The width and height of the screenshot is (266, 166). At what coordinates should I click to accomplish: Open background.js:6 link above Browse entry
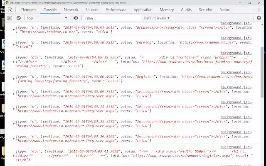(236, 23)
